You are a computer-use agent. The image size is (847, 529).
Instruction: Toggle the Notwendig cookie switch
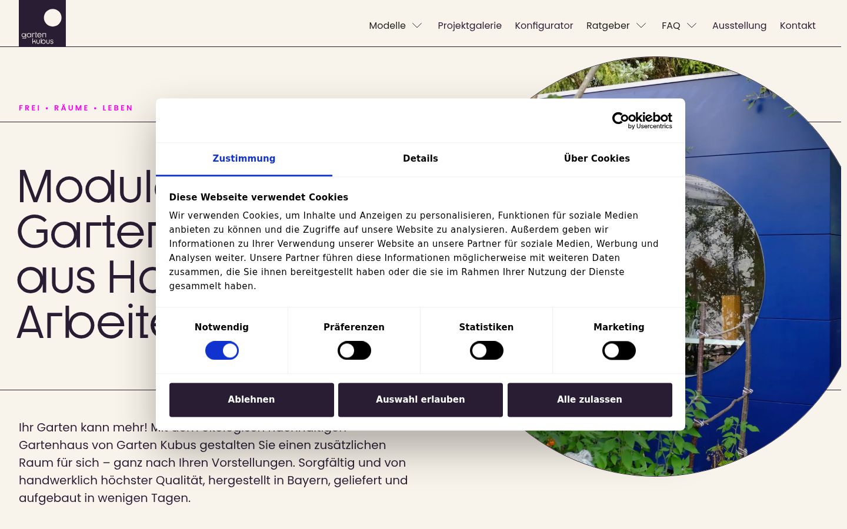coord(222,351)
